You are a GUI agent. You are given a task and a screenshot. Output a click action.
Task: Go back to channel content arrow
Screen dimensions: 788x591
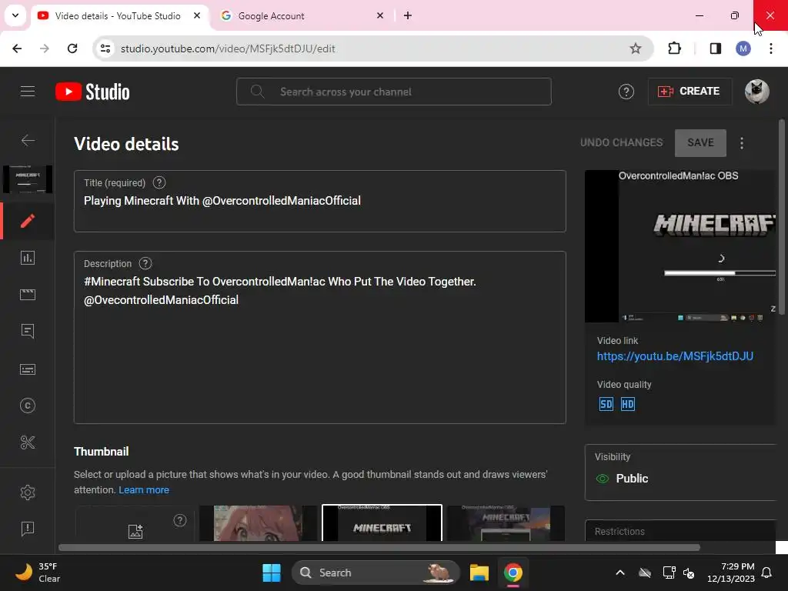pyautogui.click(x=28, y=140)
